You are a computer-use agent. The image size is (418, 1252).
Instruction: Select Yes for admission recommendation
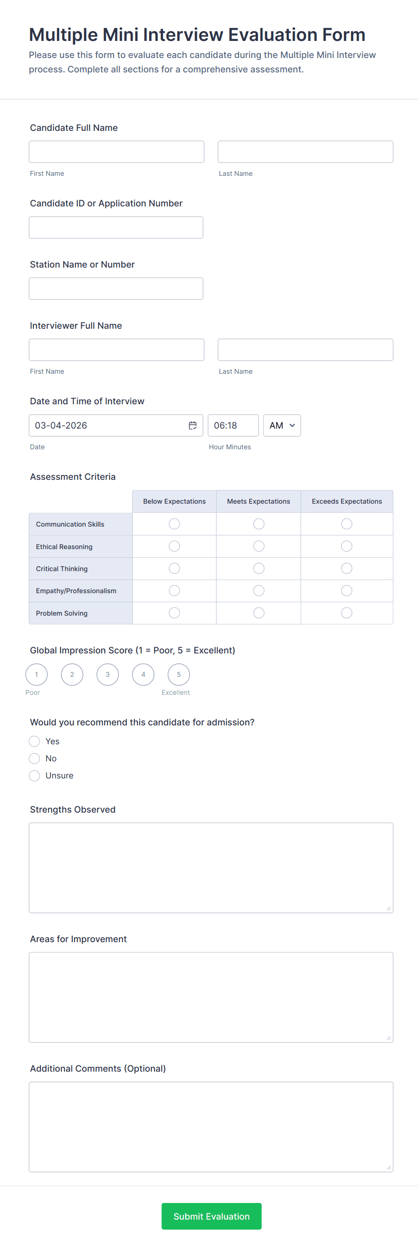click(35, 741)
